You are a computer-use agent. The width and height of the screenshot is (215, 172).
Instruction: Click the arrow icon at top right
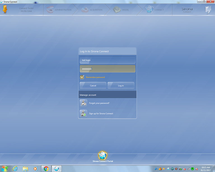pyautogui.click(x=208, y=10)
